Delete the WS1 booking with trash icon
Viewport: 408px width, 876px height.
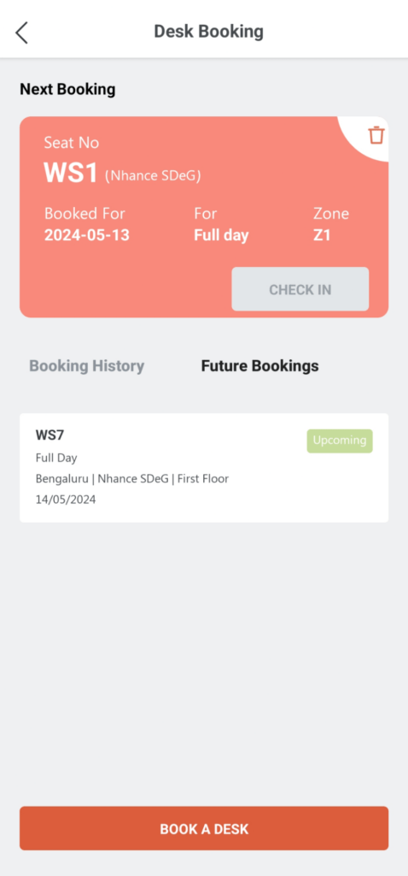(376, 135)
